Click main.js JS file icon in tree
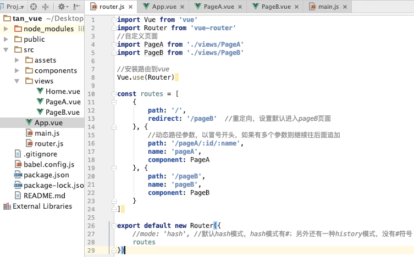 point(30,133)
